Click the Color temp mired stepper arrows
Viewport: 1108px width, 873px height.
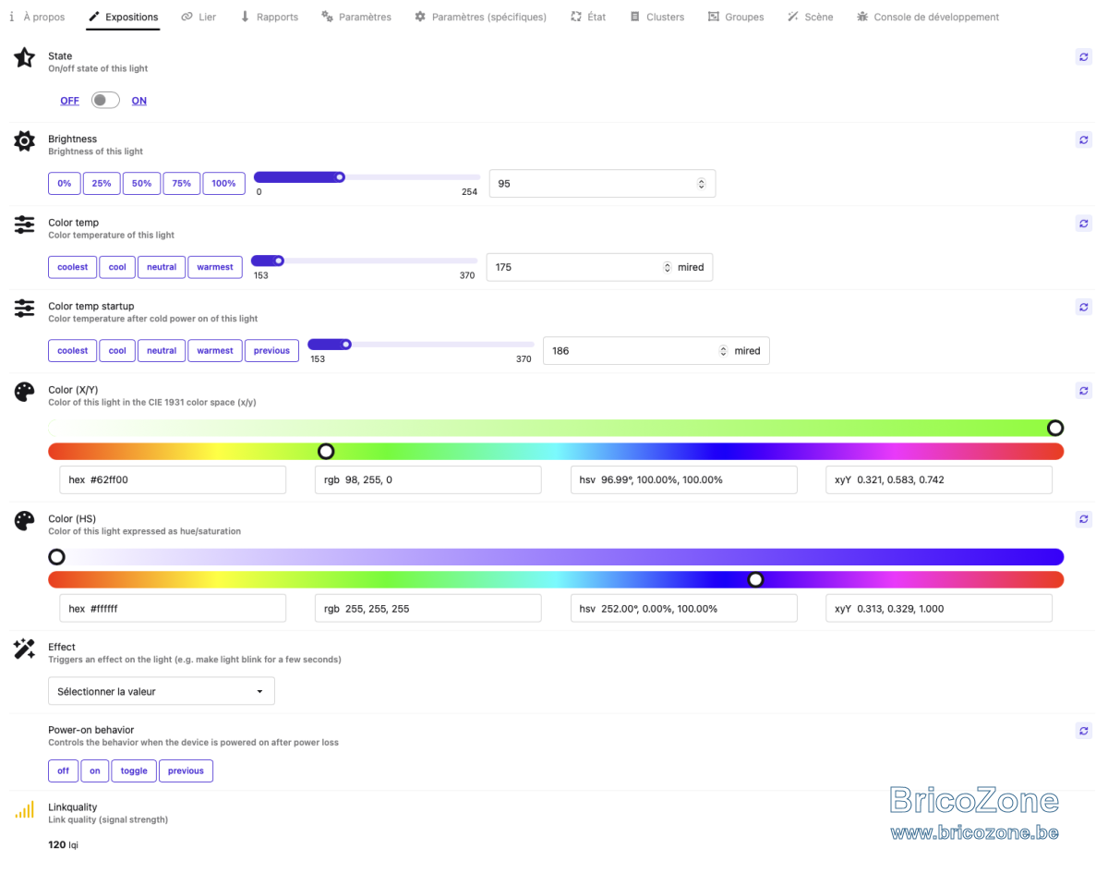668,267
